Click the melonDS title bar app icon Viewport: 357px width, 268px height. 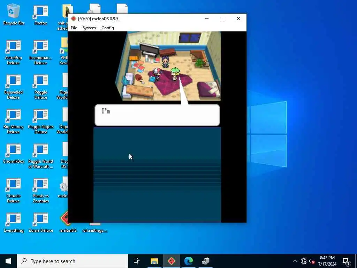coord(73,19)
